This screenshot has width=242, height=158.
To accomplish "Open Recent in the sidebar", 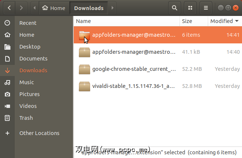I will (x=28, y=23).
